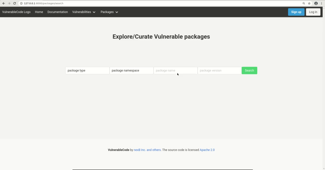Navigate to Home in the navbar
325x170 pixels.
point(39,12)
